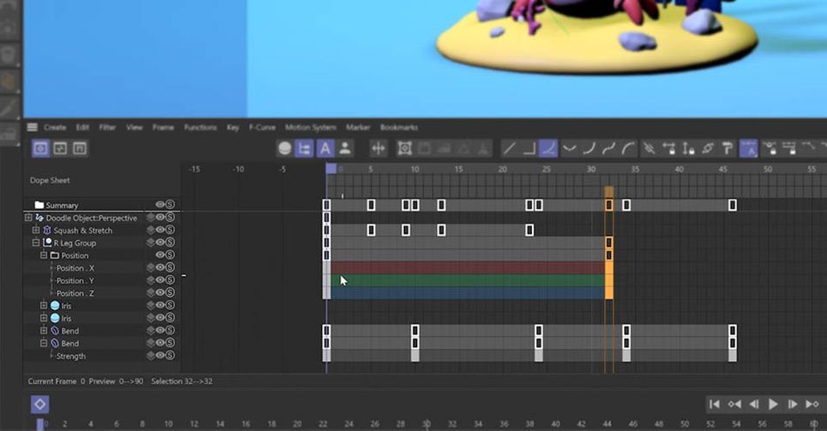Toggle the highlighted auto tangents 'A' icon

click(x=749, y=149)
